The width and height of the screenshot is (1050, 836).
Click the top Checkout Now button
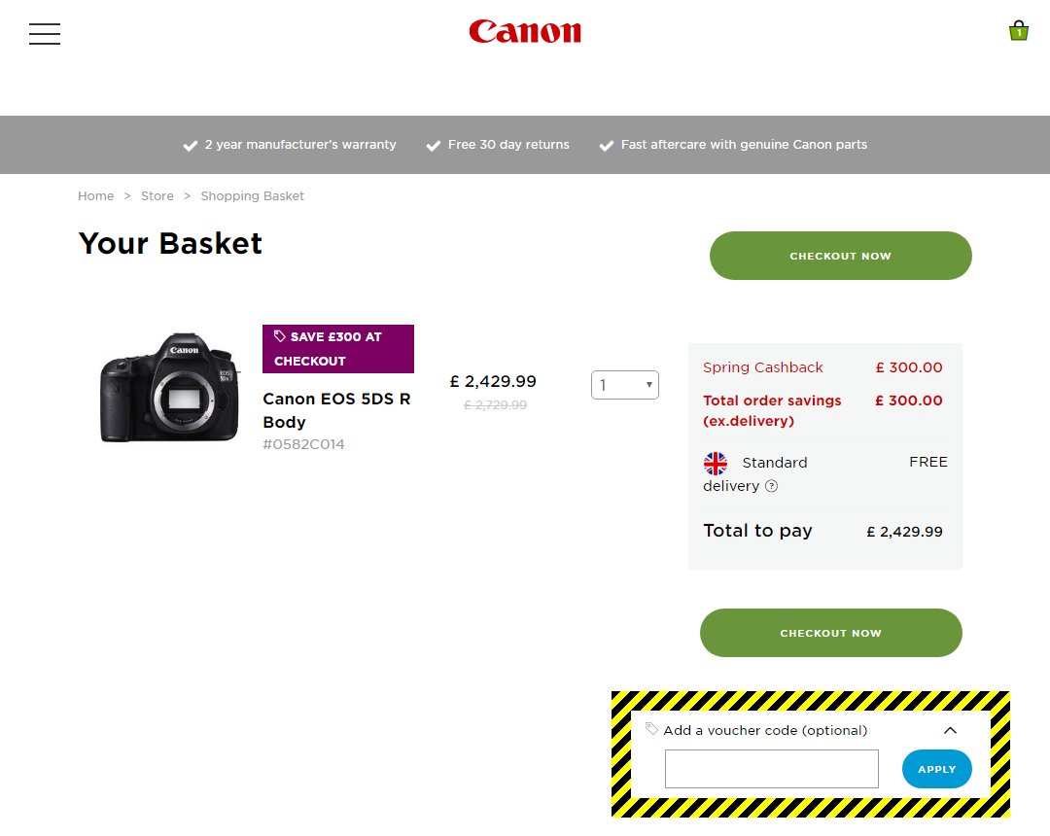click(840, 256)
